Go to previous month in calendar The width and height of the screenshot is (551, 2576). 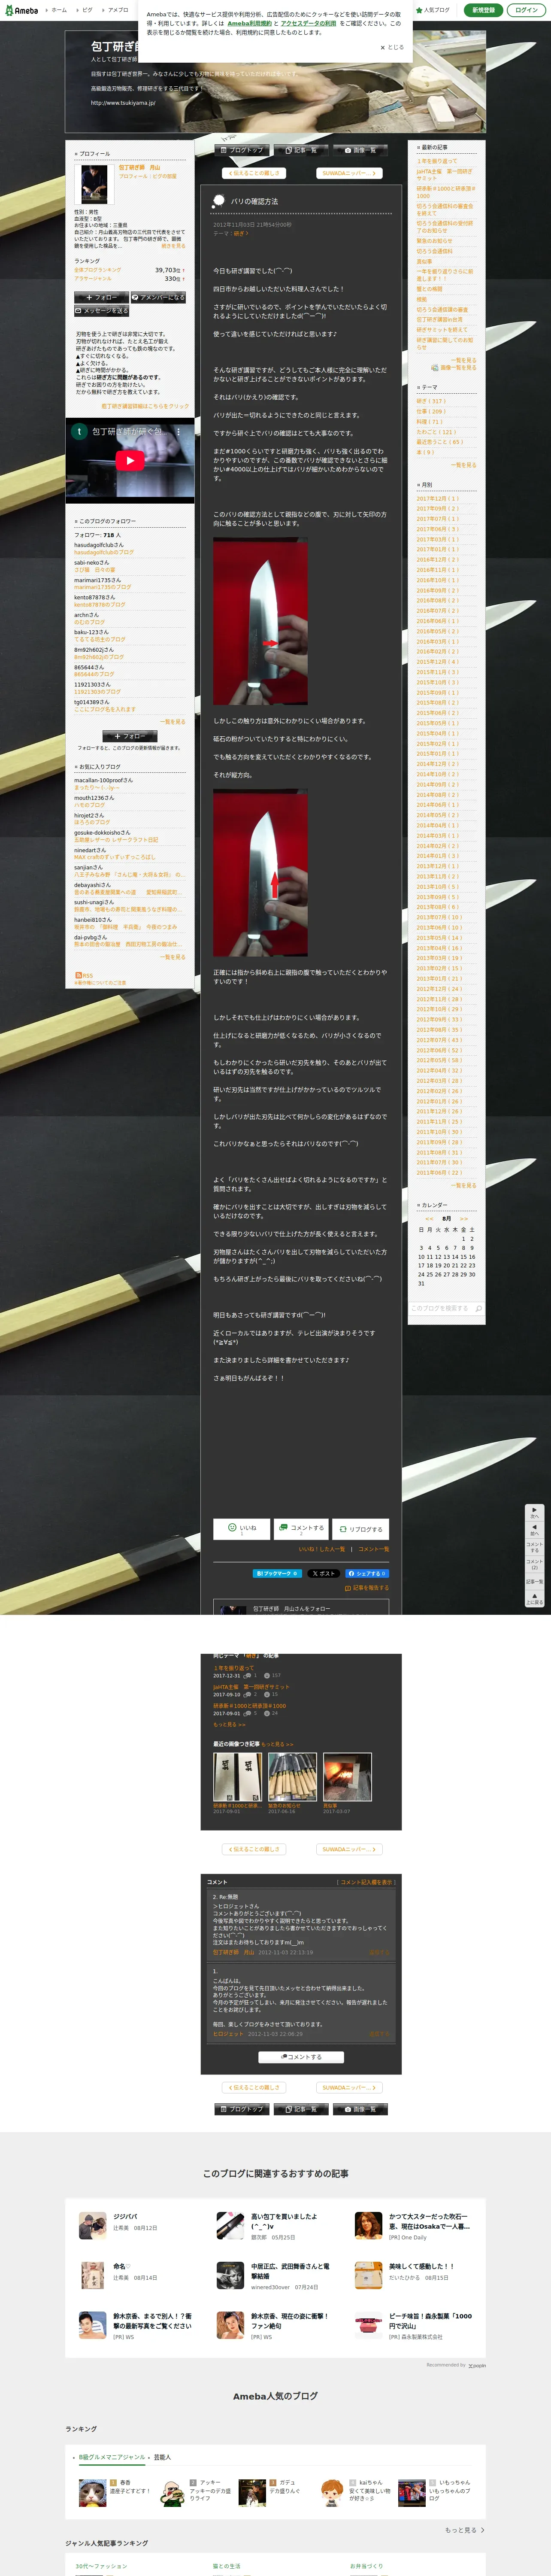429,1218
